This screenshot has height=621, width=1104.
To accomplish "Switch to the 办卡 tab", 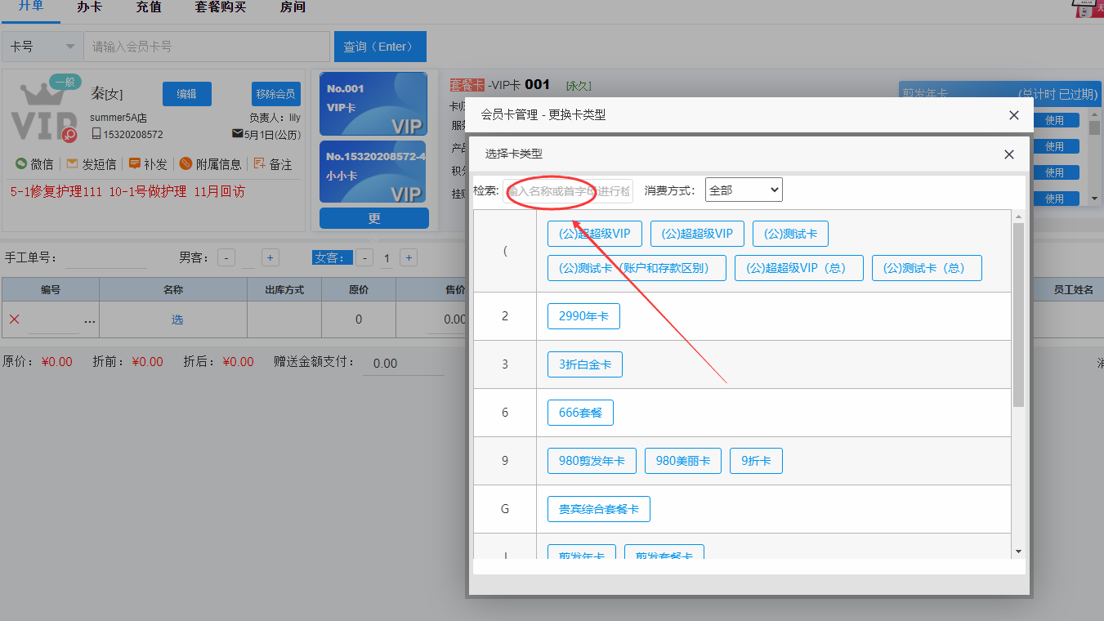I will point(90,7).
